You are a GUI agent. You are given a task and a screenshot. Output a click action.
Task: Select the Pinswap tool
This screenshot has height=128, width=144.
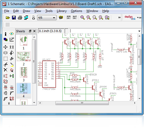(6, 76)
